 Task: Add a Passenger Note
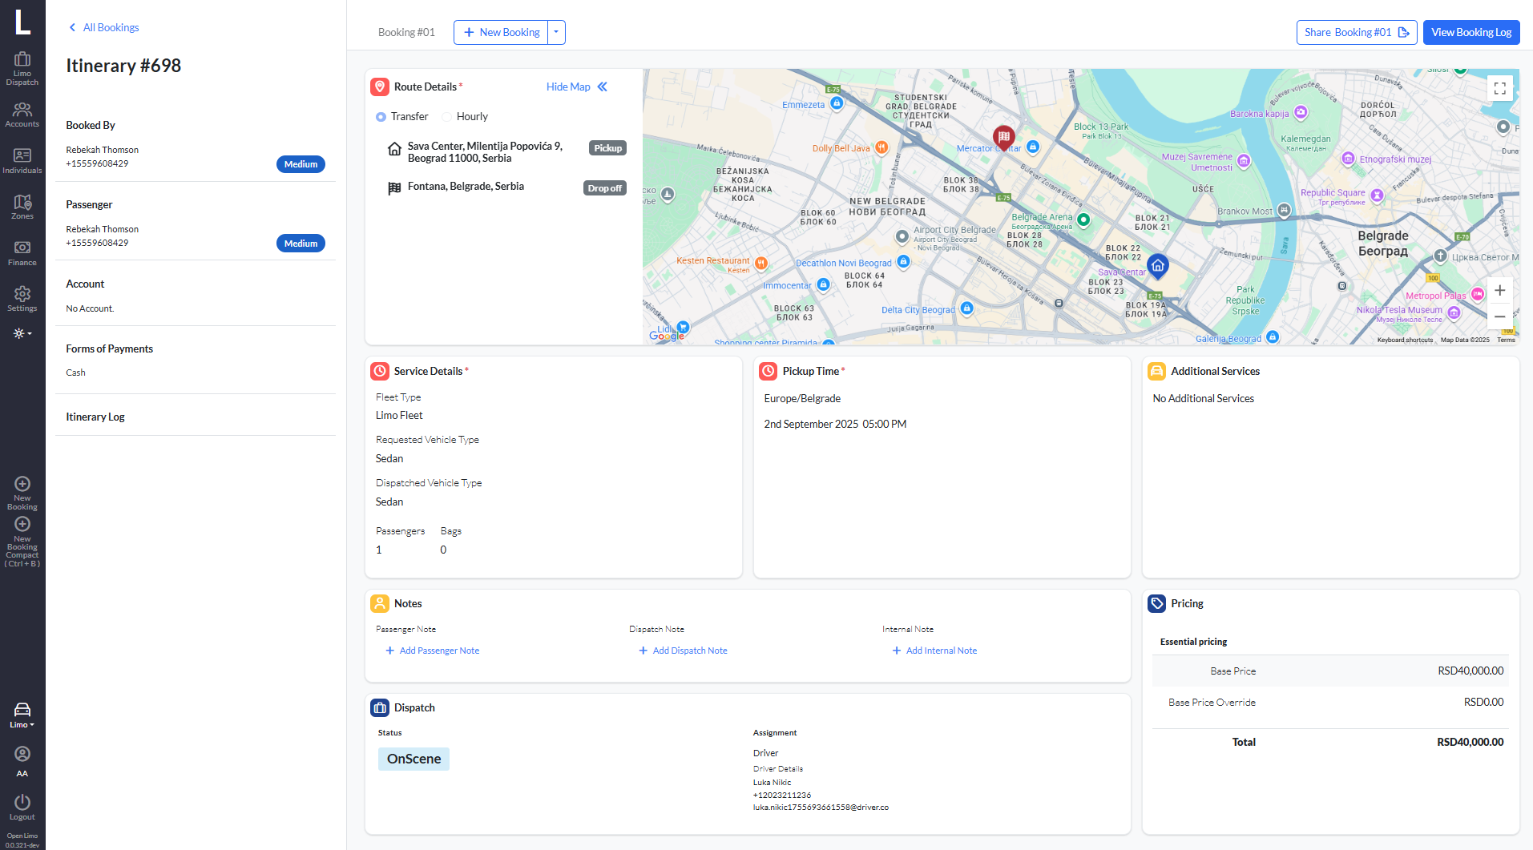point(432,650)
